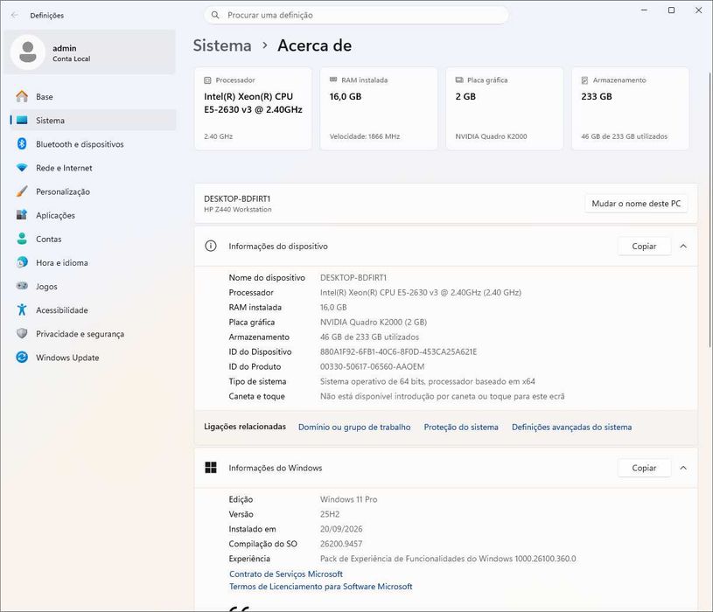Open Termos de Licenciamento para Software Microsoft
This screenshot has width=713, height=612.
click(320, 586)
